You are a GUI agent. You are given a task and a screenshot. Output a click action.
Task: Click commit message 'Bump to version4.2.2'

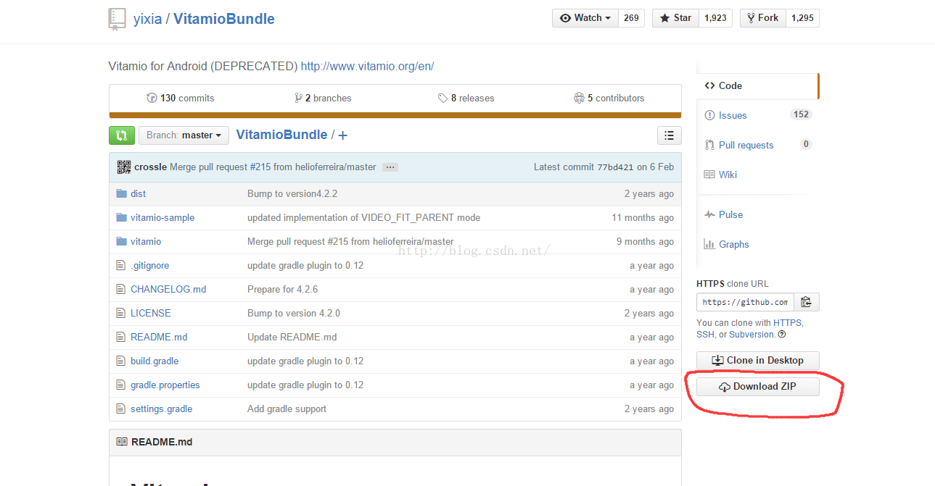[292, 193]
